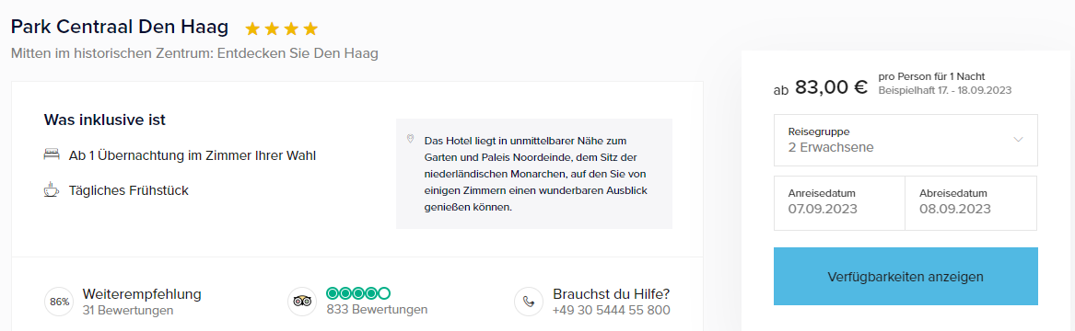This screenshot has width=1075, height=331.
Task: Click the bed icon beside Übernachtung
Action: pos(52,155)
